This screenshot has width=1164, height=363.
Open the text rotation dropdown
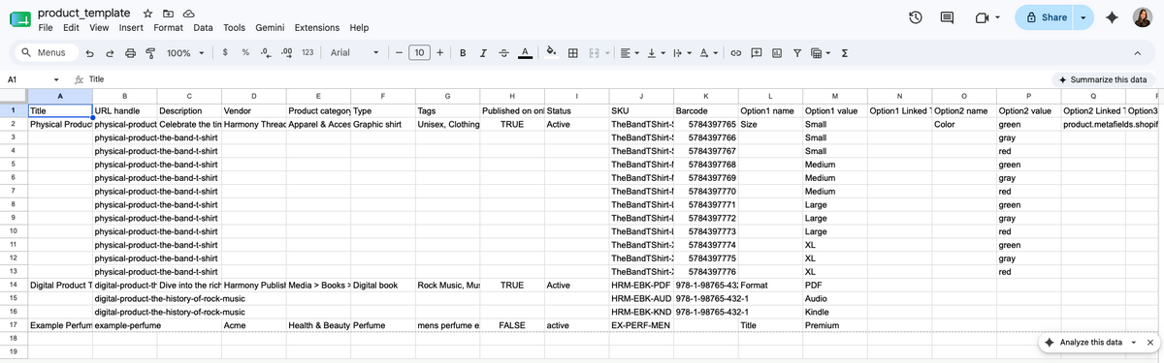708,53
